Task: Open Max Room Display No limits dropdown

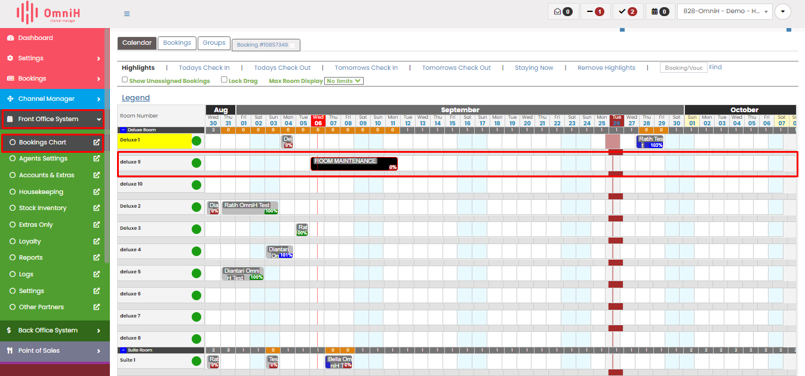Action: [x=343, y=81]
